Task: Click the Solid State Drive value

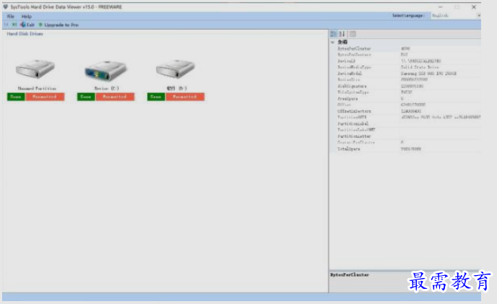Action: pos(420,67)
